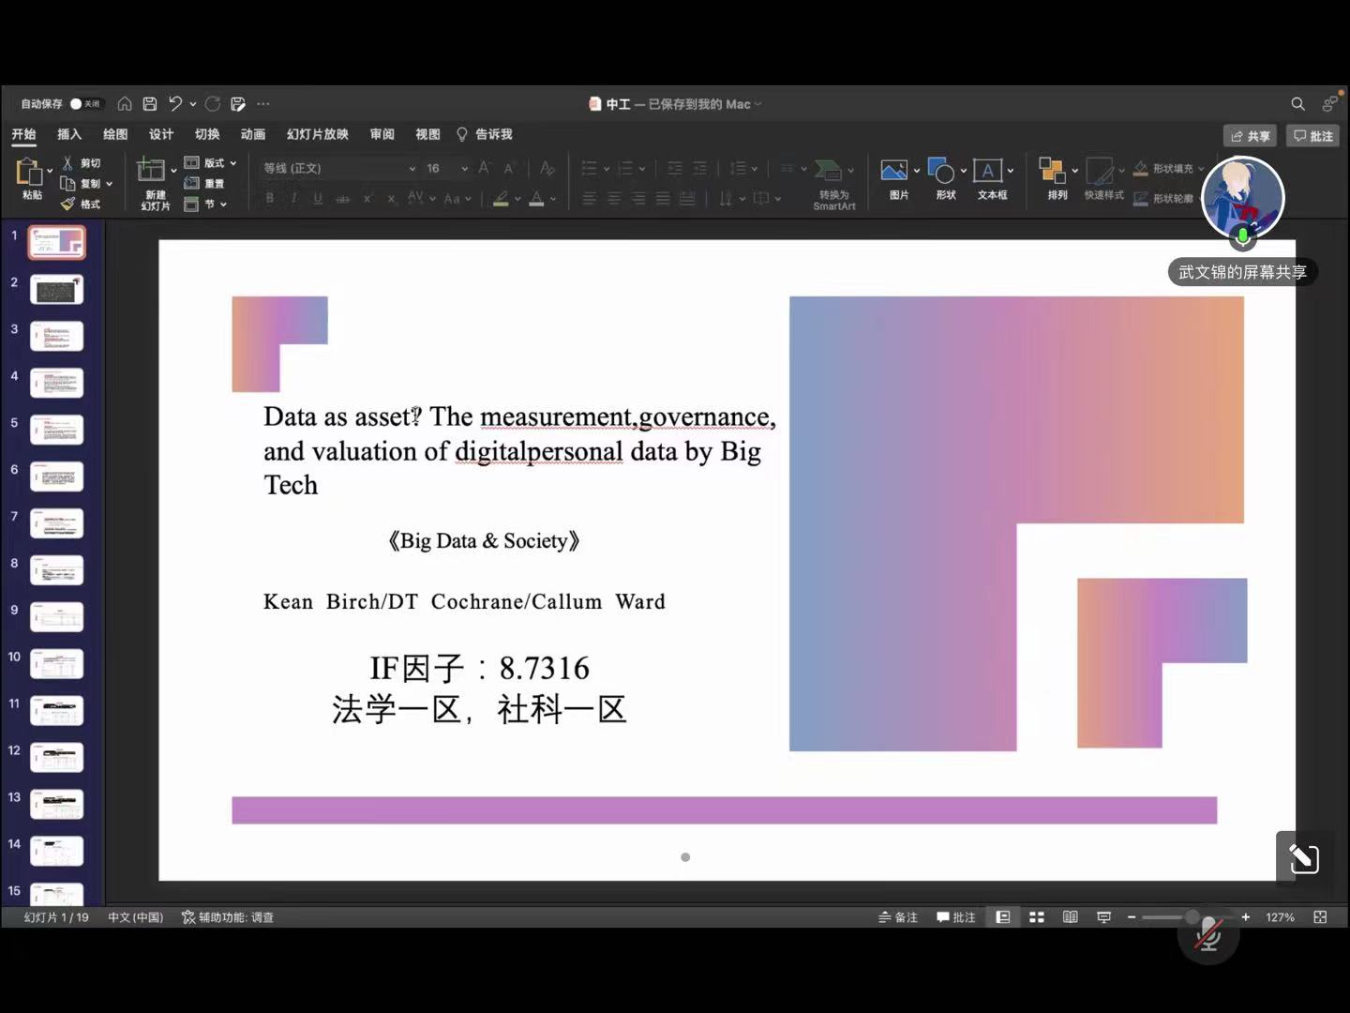Click the Undo arrow icon

coord(175,104)
